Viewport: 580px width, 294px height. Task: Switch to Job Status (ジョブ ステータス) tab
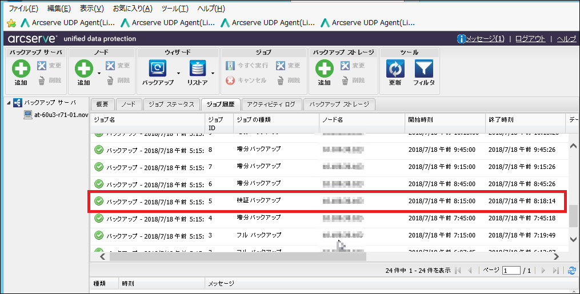click(171, 104)
